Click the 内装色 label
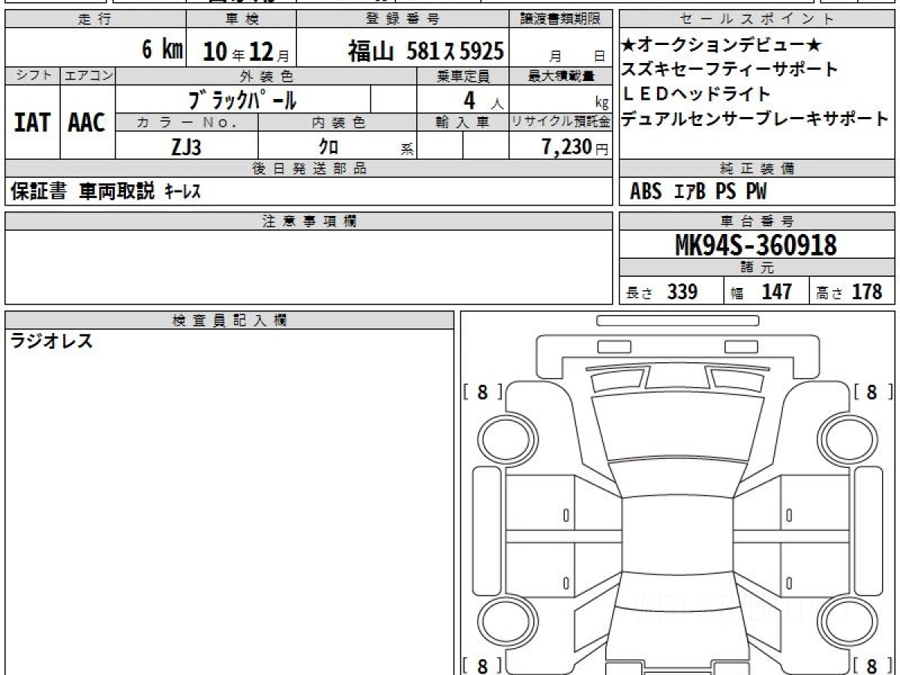 coord(337,122)
